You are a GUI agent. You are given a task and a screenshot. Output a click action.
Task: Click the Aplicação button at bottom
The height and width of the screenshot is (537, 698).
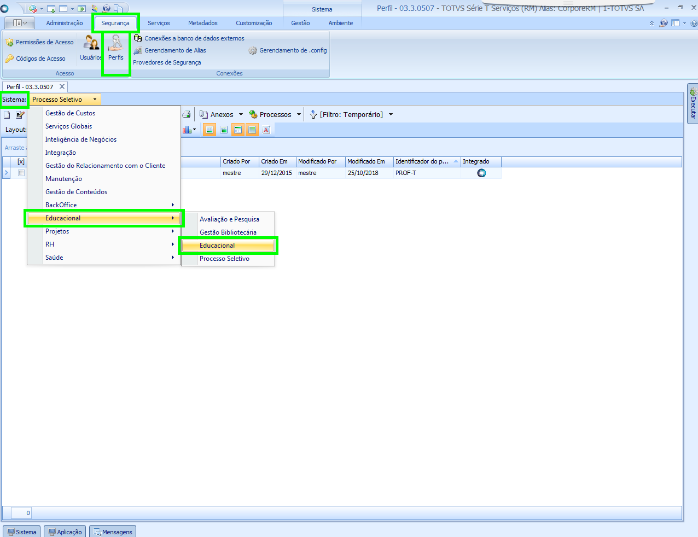coord(65,532)
